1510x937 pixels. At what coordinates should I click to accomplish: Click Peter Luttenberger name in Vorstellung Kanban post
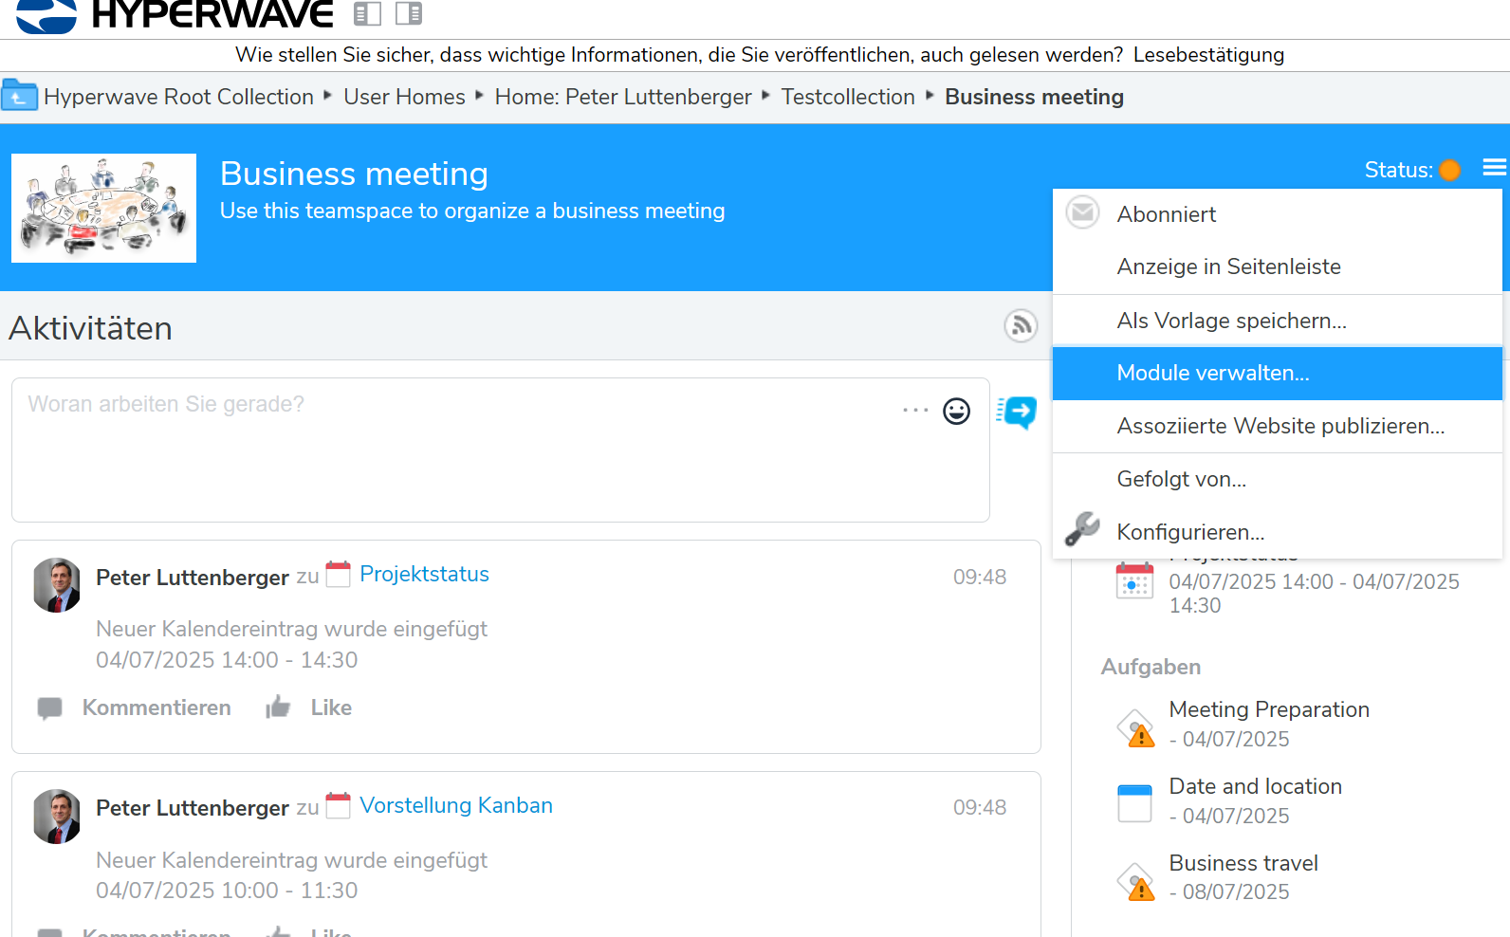(193, 808)
